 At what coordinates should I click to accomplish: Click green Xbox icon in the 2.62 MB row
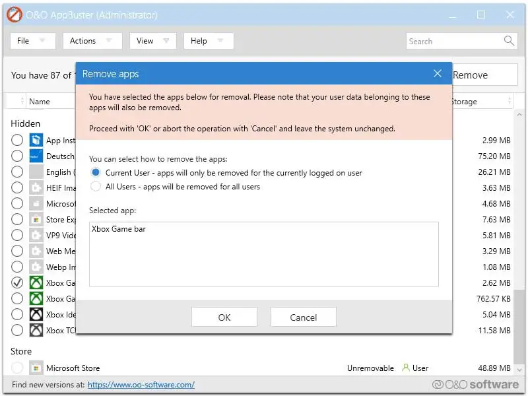click(36, 282)
